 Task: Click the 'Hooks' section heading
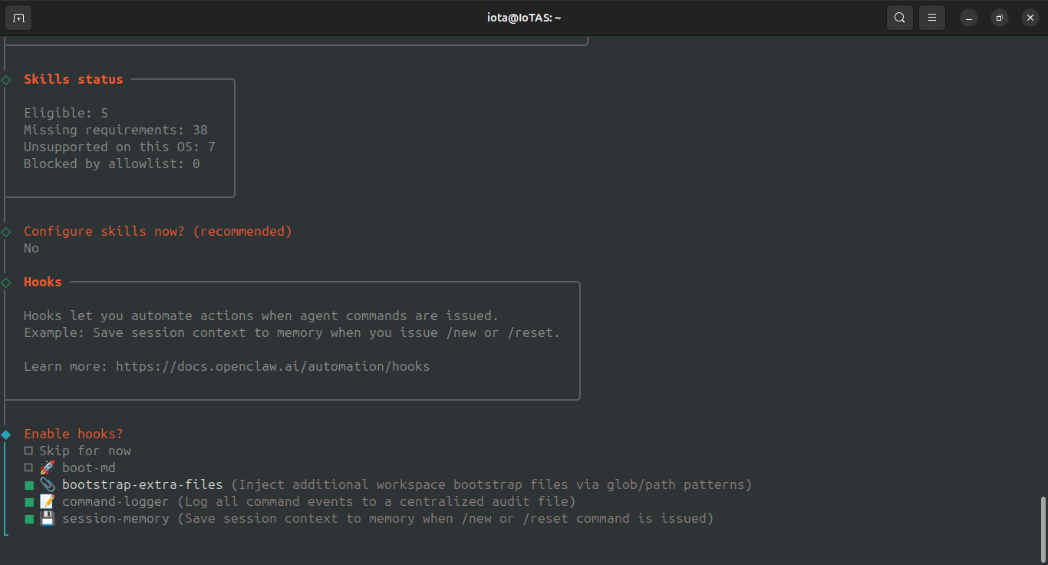click(43, 282)
